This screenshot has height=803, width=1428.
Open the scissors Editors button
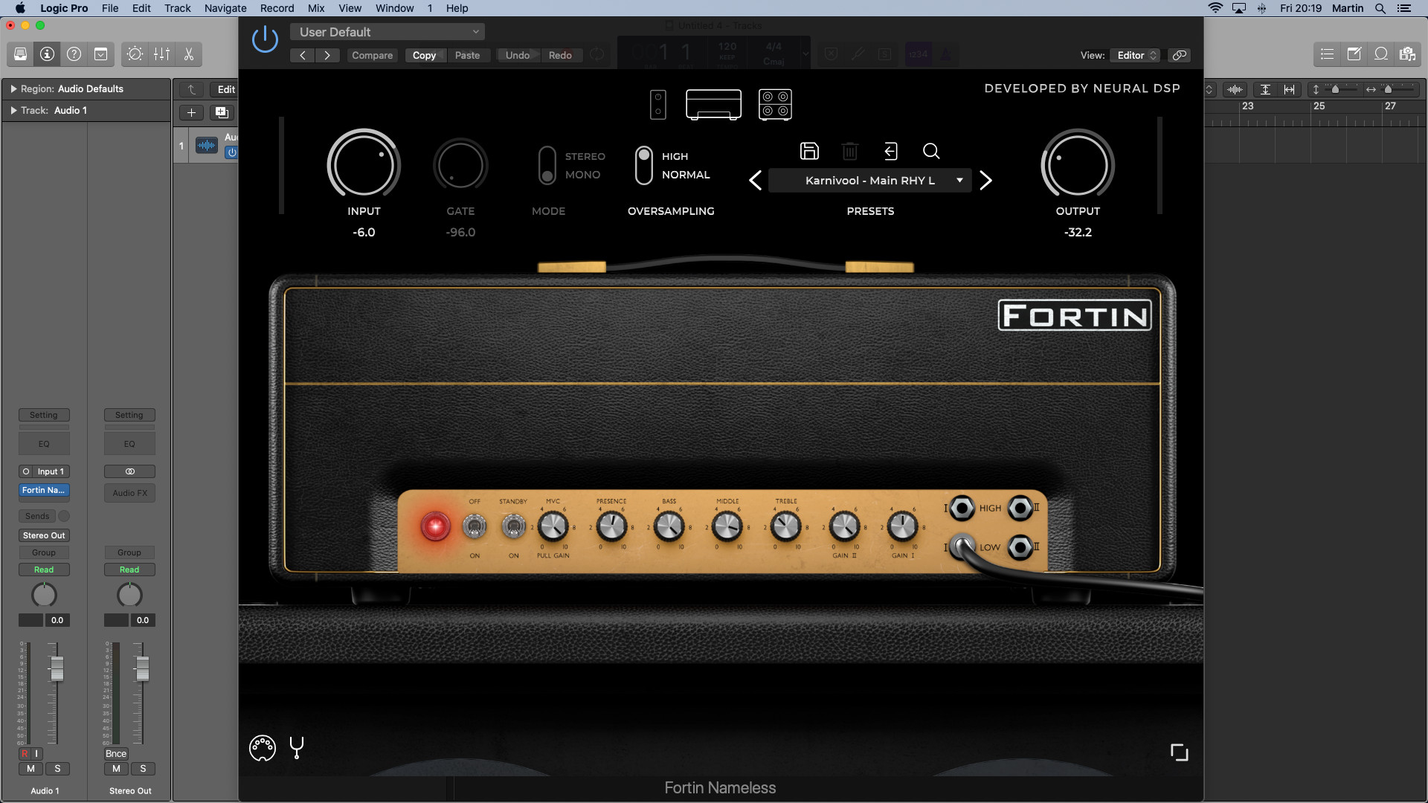188,54
